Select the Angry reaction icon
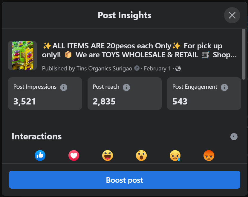This screenshot has width=248, height=197. tap(209, 156)
